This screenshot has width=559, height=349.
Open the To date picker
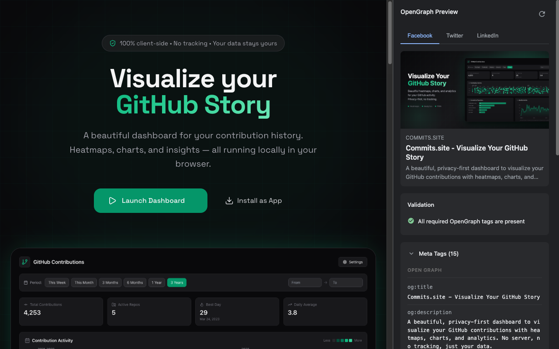346,282
